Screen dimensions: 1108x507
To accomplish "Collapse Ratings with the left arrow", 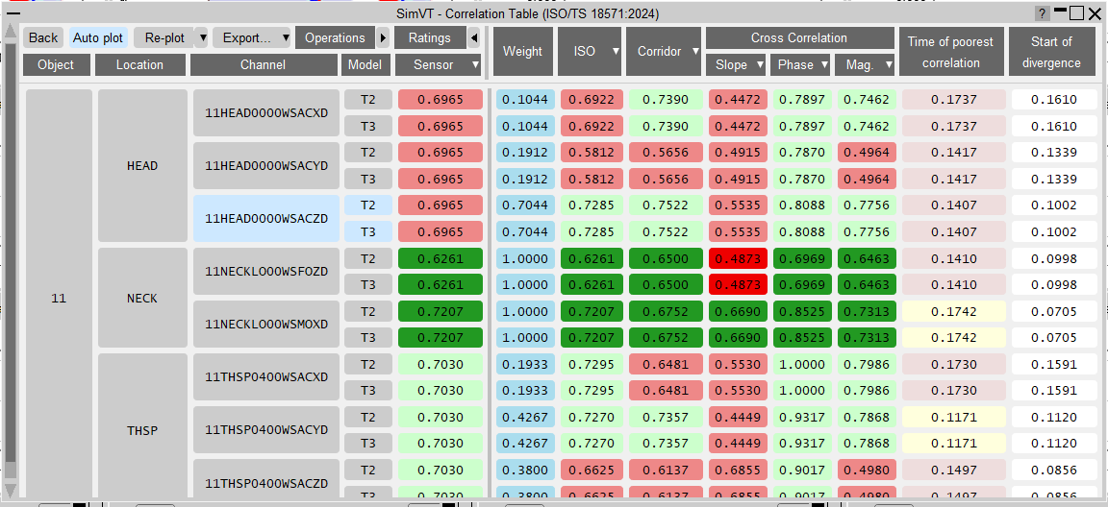I will pos(474,38).
